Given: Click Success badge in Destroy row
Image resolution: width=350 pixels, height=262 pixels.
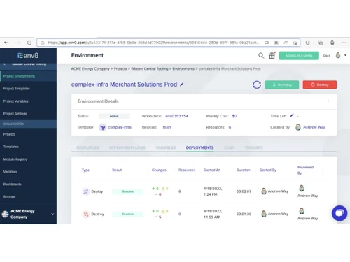Looking at the screenshot, I should pyautogui.click(x=127, y=214).
